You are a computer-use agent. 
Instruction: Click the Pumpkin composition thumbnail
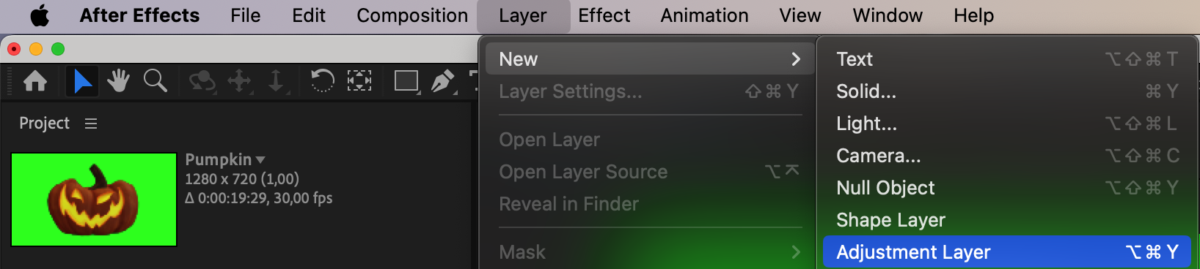[94, 200]
